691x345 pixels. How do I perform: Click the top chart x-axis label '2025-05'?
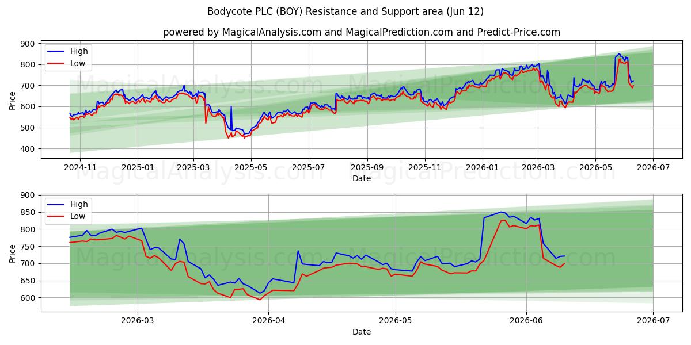251,169
